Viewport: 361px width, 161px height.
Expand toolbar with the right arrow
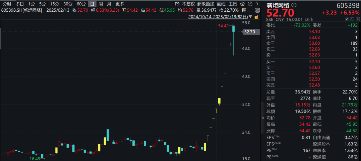tap(257, 4)
